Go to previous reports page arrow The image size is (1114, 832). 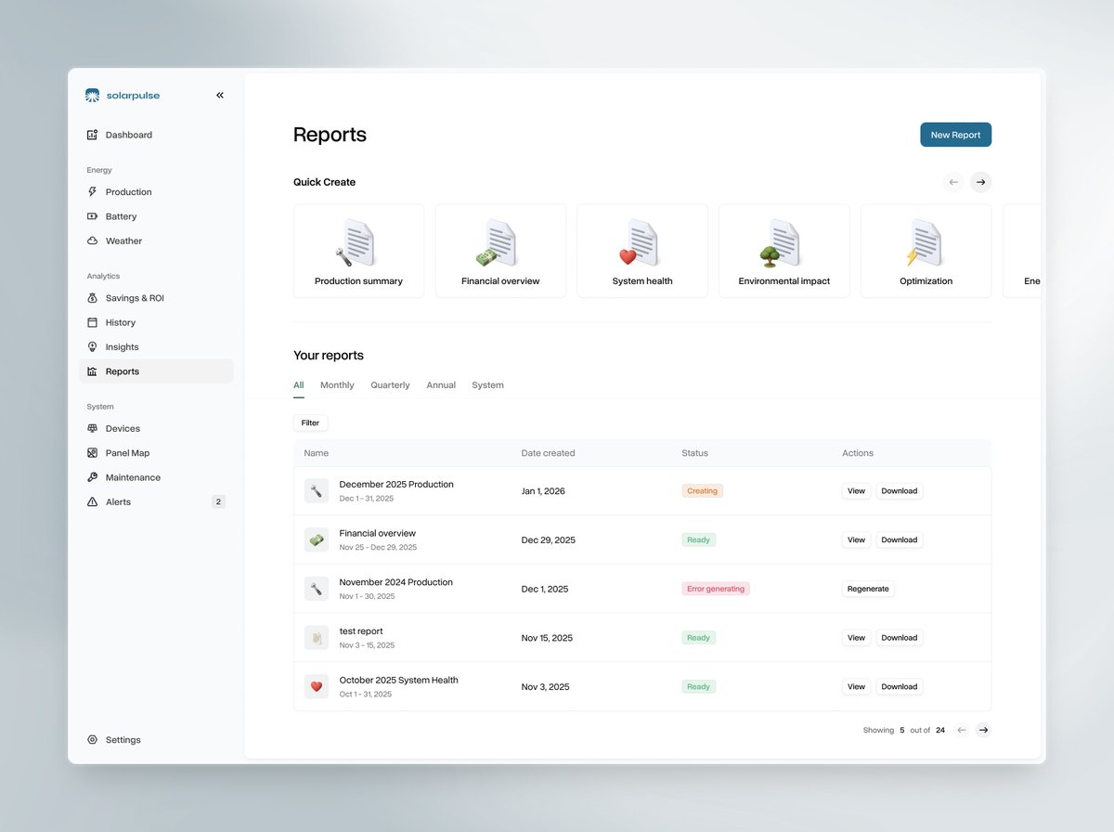click(x=962, y=730)
